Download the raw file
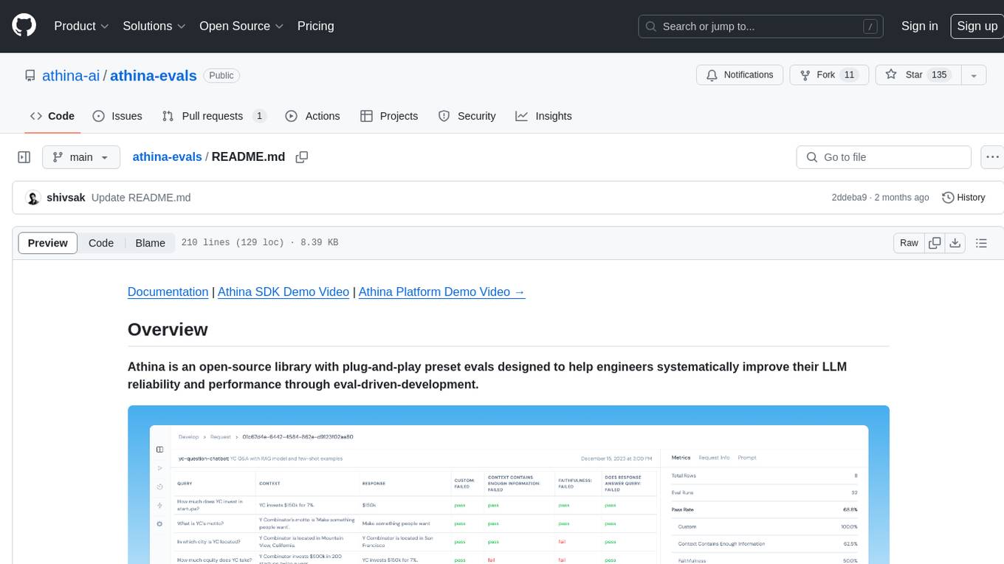This screenshot has height=564, width=1004. click(x=955, y=243)
